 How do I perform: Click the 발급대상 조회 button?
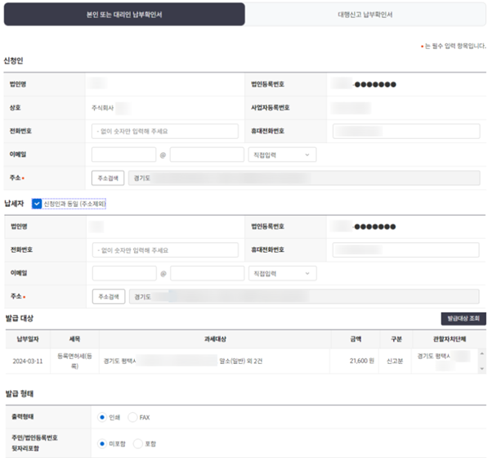[x=463, y=318]
